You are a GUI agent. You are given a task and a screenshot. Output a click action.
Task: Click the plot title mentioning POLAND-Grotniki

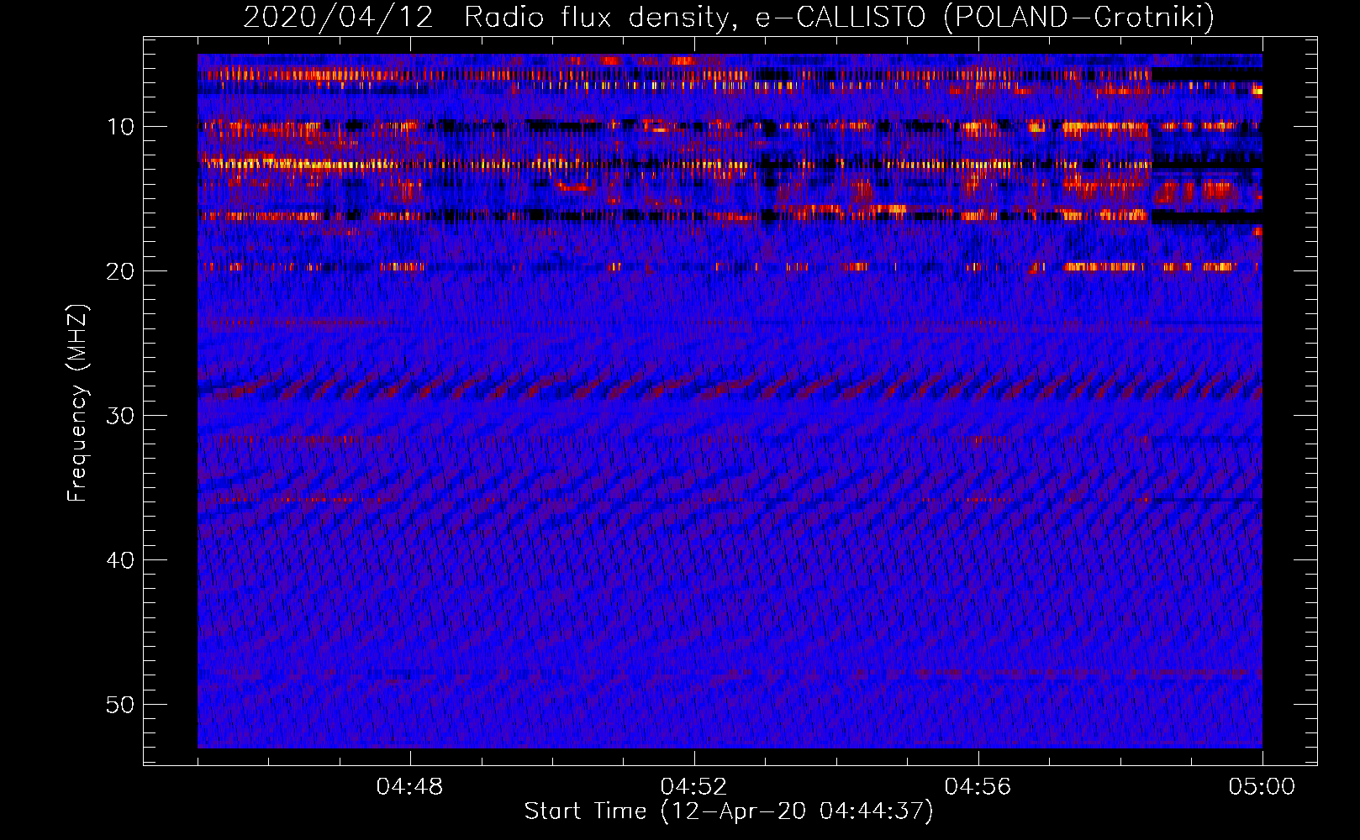pyautogui.click(x=729, y=17)
